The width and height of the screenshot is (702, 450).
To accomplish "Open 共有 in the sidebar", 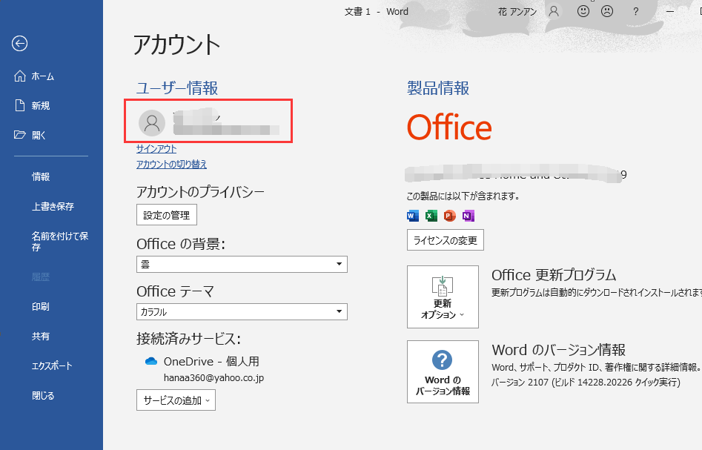I will pyautogui.click(x=41, y=337).
